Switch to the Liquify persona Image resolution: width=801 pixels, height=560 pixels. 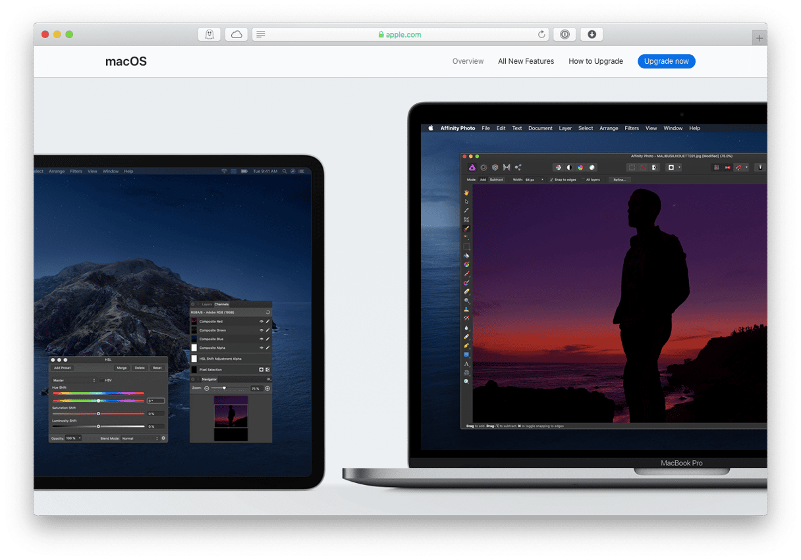(x=483, y=168)
